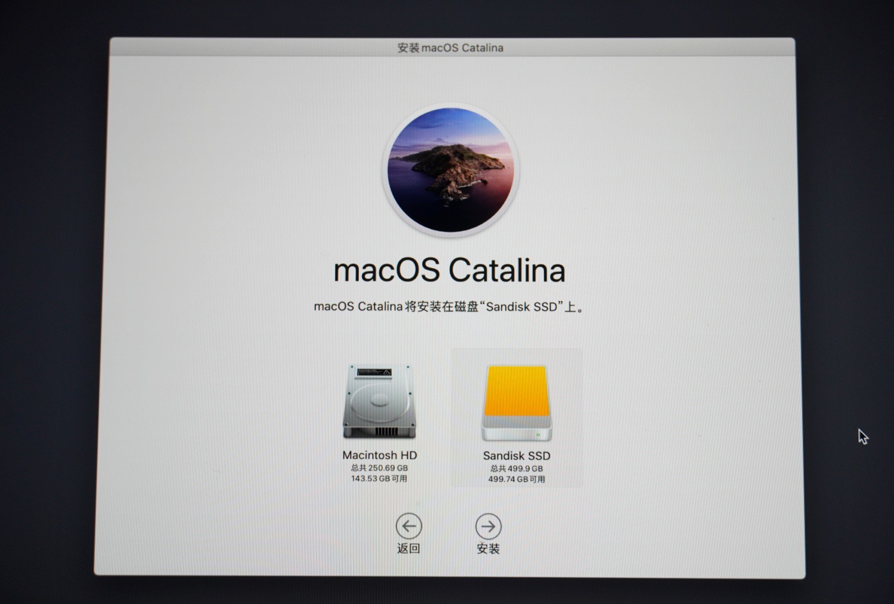
Task: Select the Macintosh HD disk icon
Action: click(x=379, y=401)
